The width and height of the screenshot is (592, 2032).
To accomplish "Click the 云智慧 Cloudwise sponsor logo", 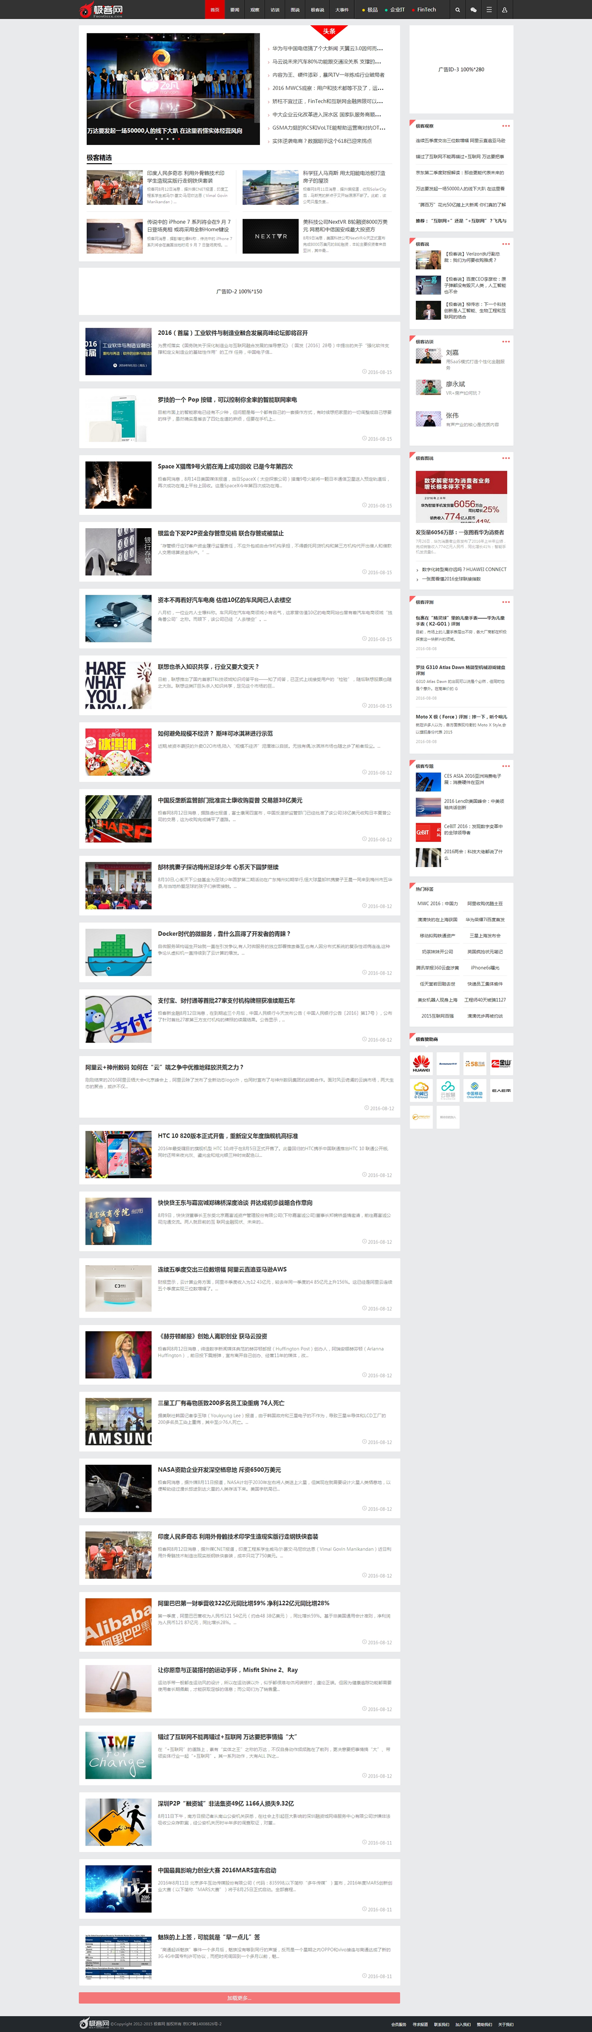I will coord(447,1090).
